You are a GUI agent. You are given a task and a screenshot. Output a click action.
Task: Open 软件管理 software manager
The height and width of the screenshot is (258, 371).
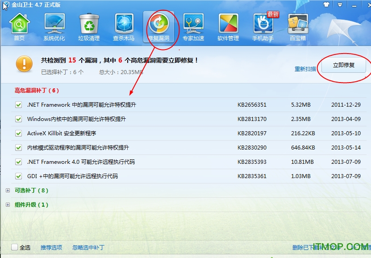coord(228,26)
